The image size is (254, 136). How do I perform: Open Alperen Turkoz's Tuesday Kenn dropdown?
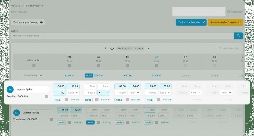[x=105, y=116]
